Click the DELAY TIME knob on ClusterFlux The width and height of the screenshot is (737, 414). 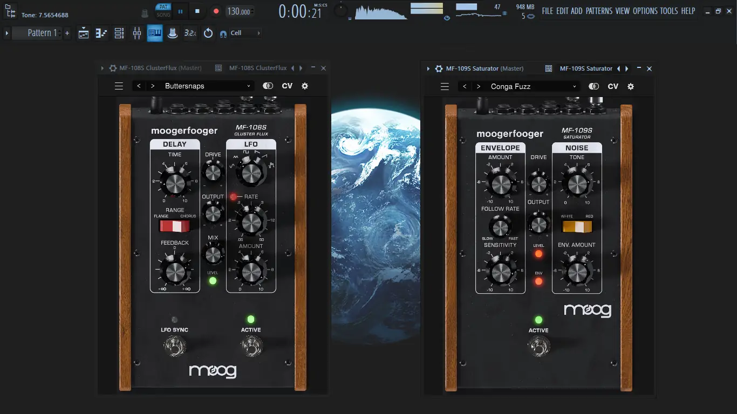pos(174,183)
